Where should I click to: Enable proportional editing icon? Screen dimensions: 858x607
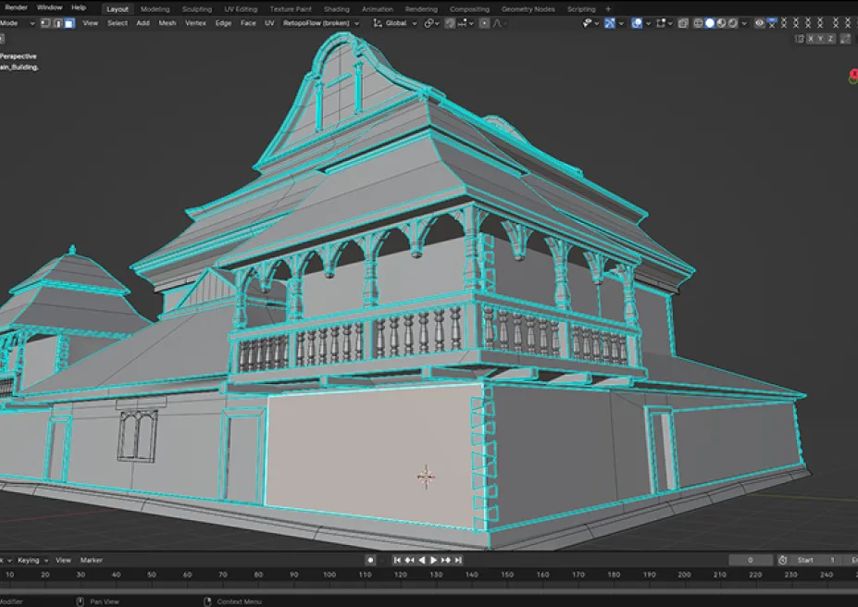(x=484, y=23)
